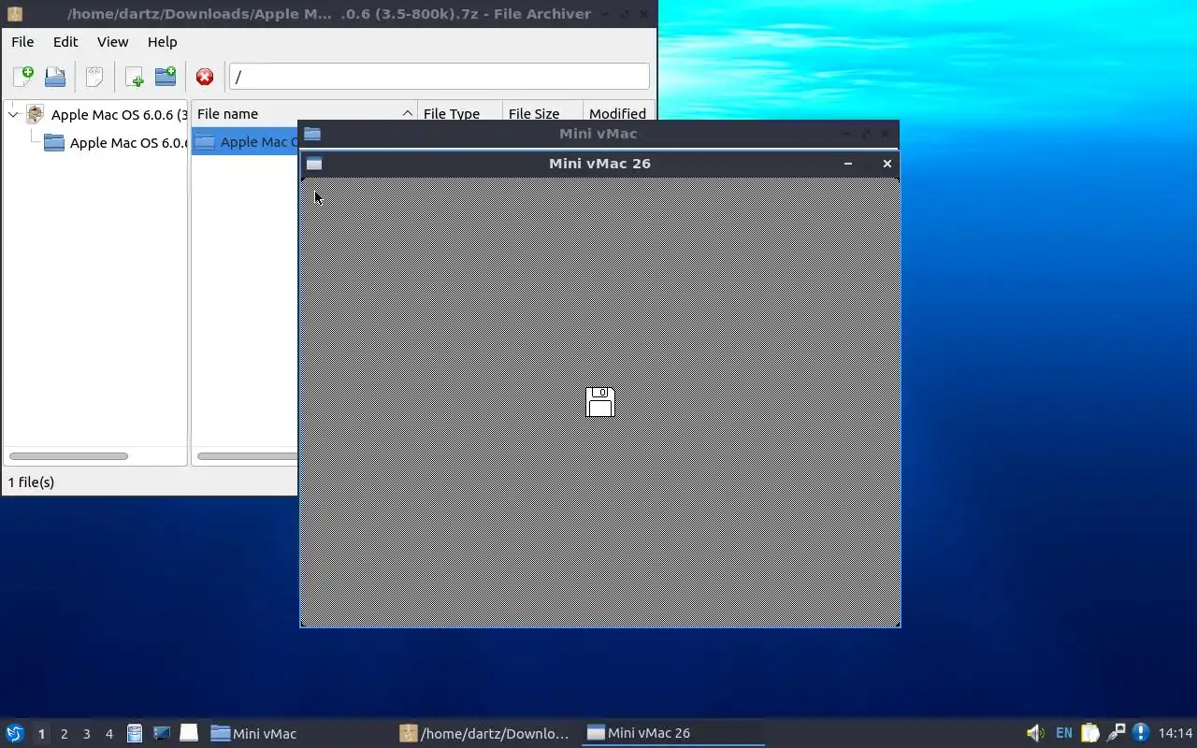The image size is (1197, 748).
Task: Switch to virtual desktop 3
Action: pos(86,734)
